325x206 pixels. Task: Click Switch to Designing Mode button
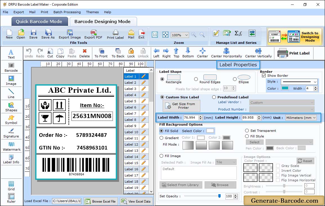[295, 37]
